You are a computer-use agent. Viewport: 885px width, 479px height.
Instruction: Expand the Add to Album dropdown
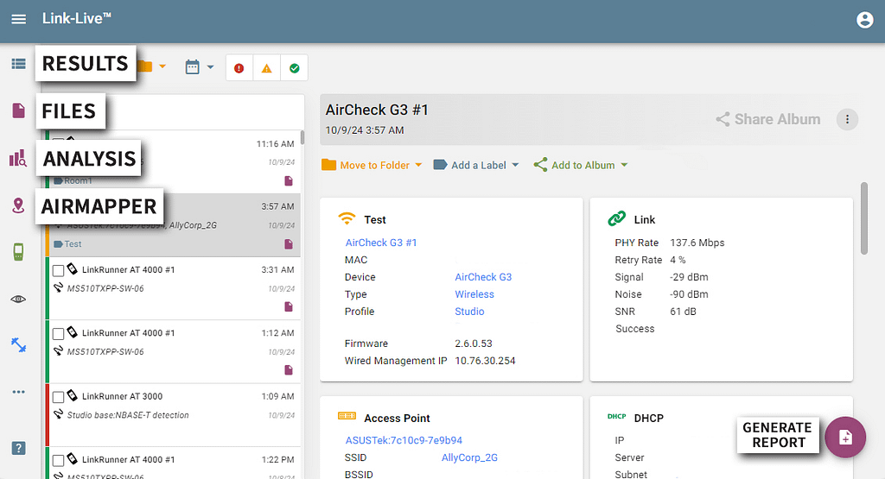580,165
